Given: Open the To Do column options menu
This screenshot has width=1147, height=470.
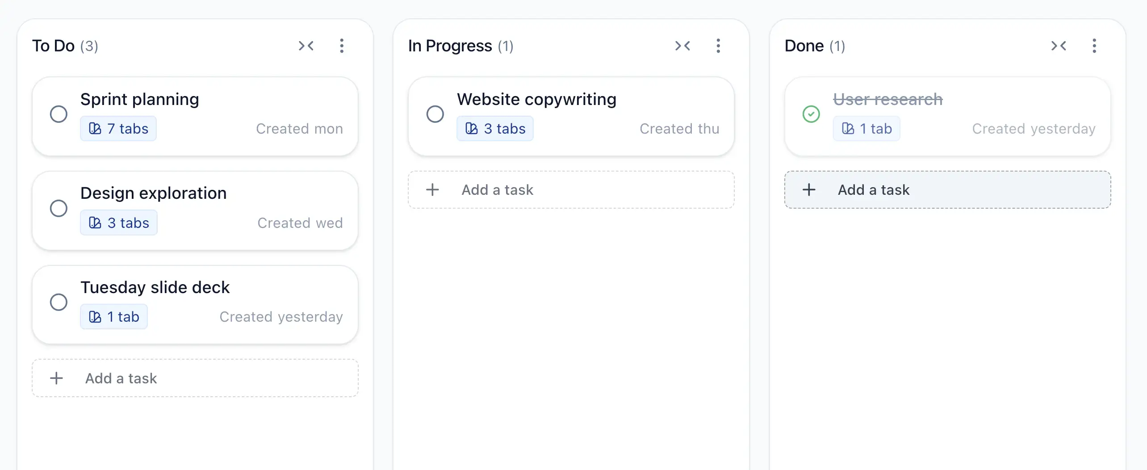Looking at the screenshot, I should tap(342, 46).
